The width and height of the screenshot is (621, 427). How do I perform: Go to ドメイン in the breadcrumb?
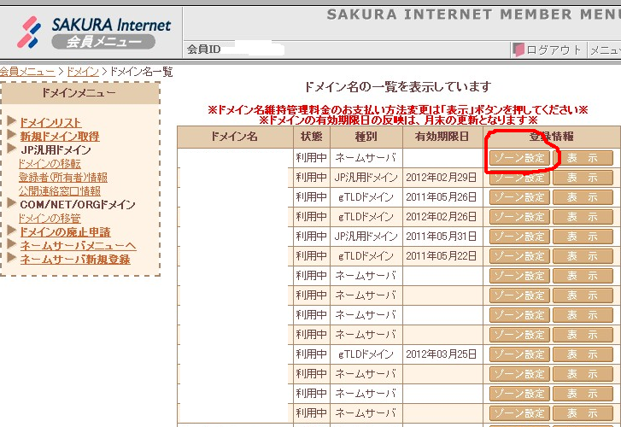click(83, 72)
